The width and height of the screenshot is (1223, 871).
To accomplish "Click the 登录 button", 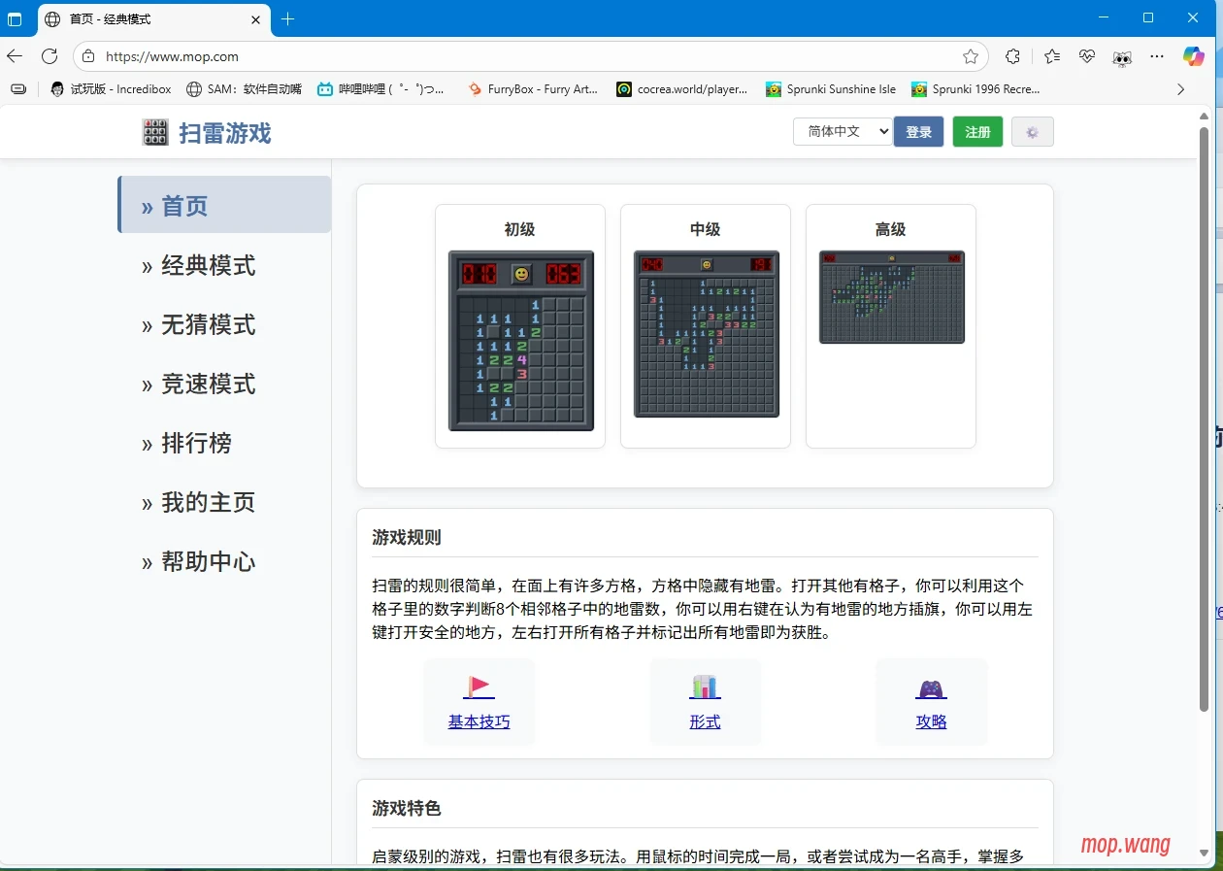I will 918,131.
